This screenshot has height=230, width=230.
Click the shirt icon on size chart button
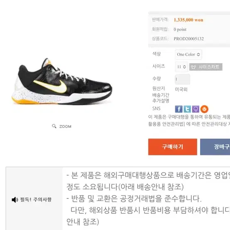click(193, 67)
